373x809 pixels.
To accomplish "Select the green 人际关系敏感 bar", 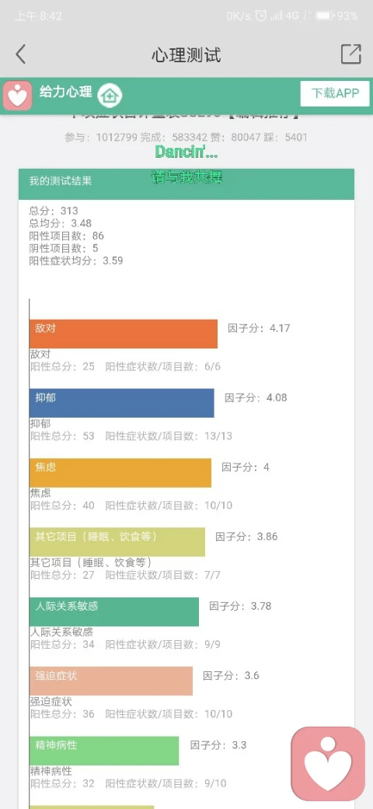I will click(x=114, y=612).
